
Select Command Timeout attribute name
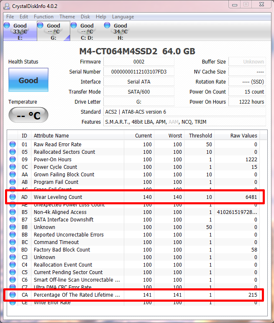[x=56, y=242]
